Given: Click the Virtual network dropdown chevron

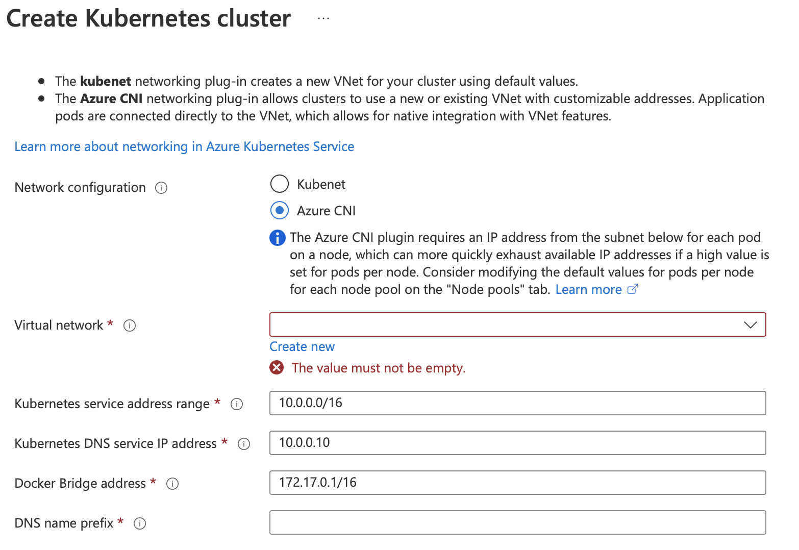Looking at the screenshot, I should click(750, 325).
